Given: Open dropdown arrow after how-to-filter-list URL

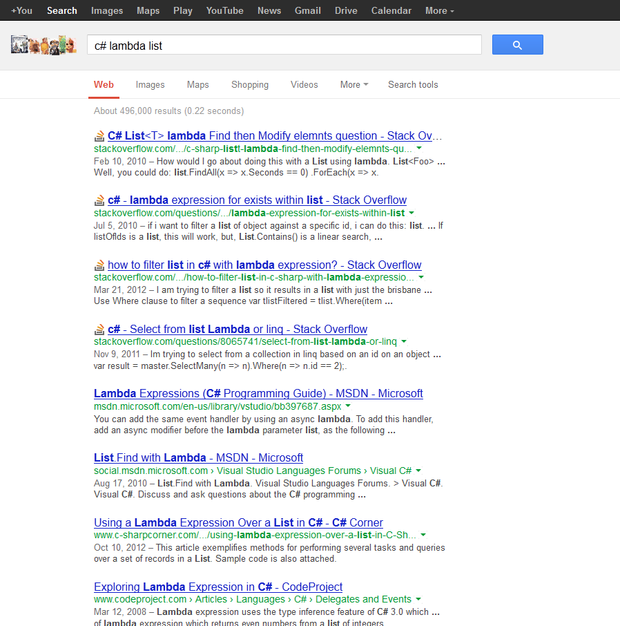Looking at the screenshot, I should coord(421,277).
